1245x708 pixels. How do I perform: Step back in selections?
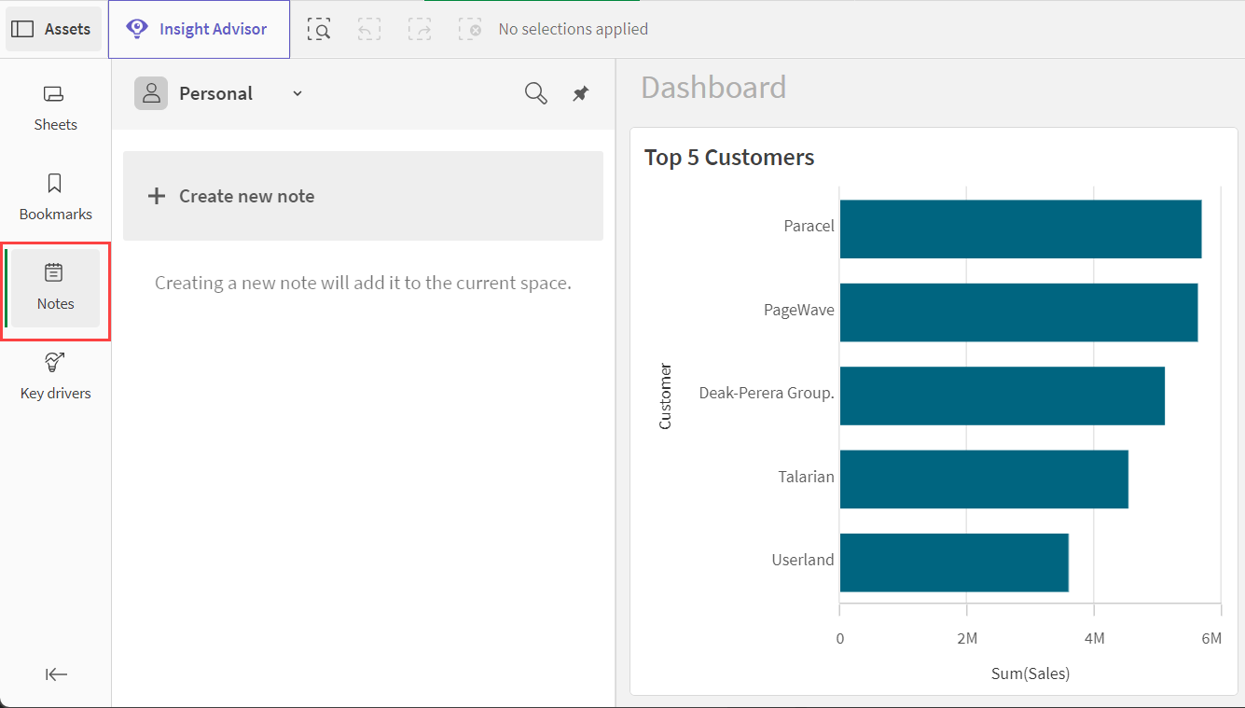tap(369, 29)
